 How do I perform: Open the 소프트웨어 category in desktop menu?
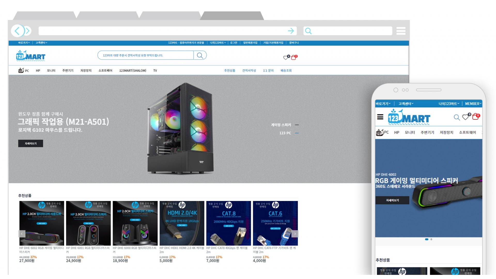pos(105,71)
